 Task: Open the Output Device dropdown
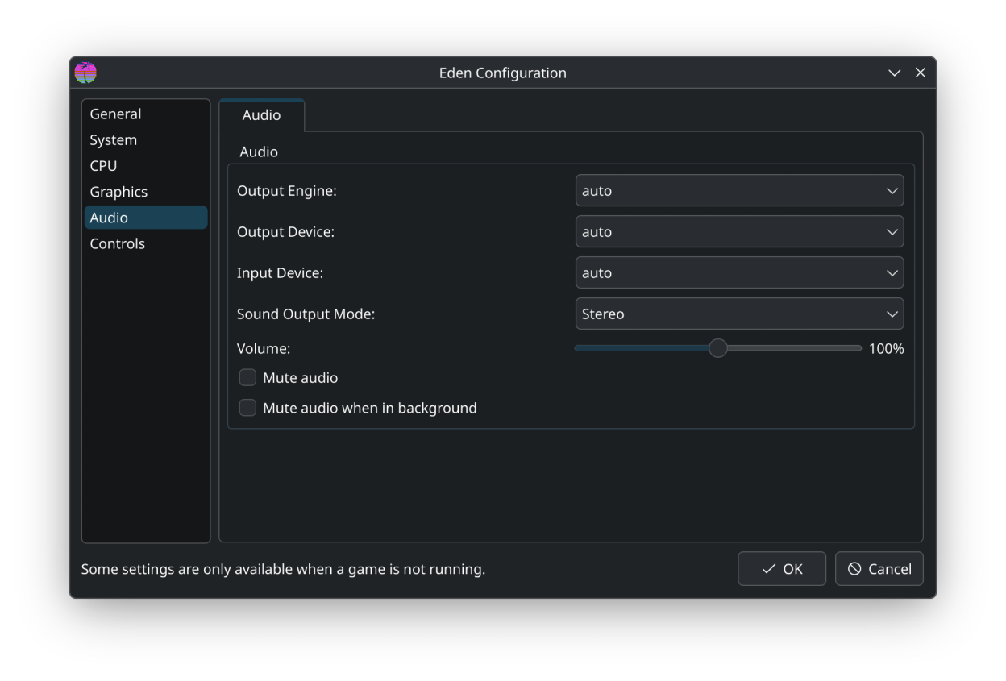coord(739,232)
